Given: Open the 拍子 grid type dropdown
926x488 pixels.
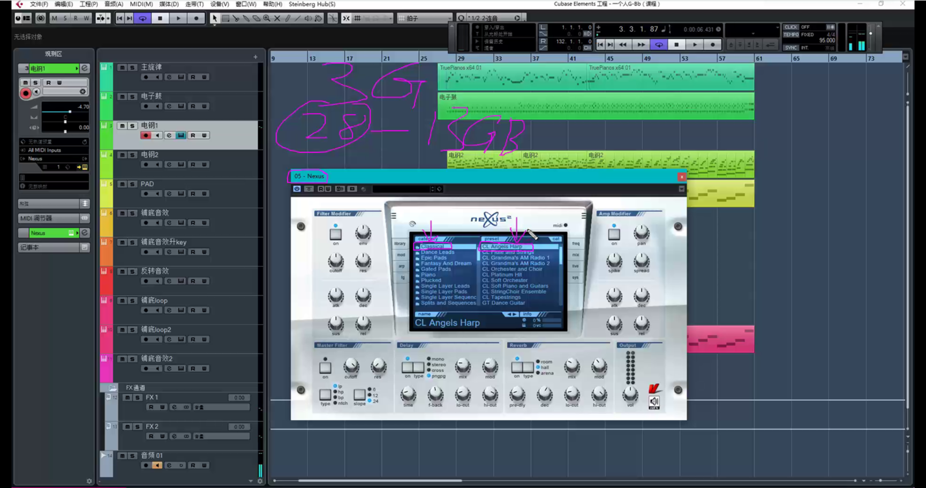Looking at the screenshot, I should coord(425,18).
